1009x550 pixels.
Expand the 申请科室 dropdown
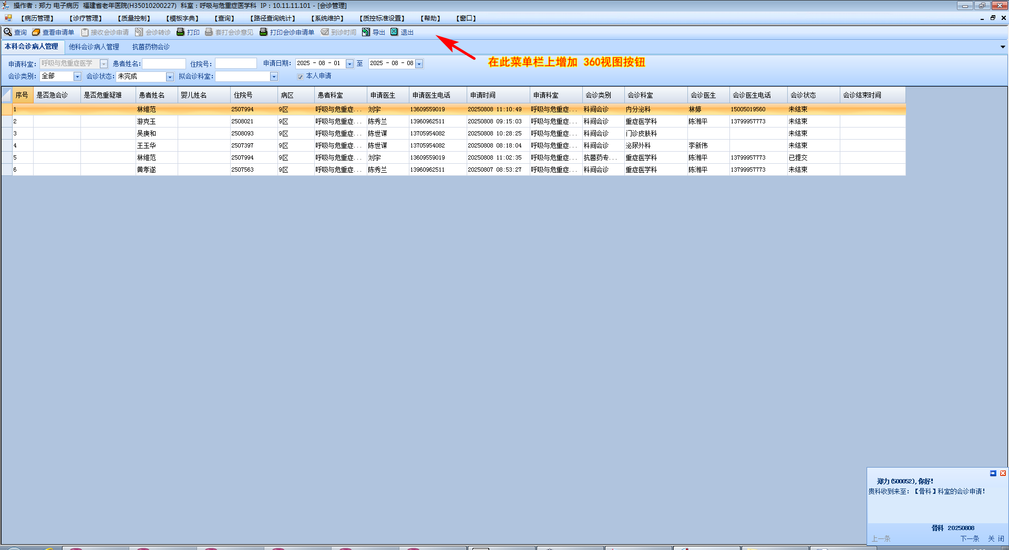coord(104,64)
